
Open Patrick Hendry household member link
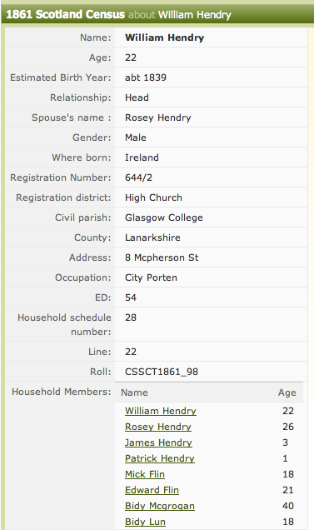tap(160, 458)
